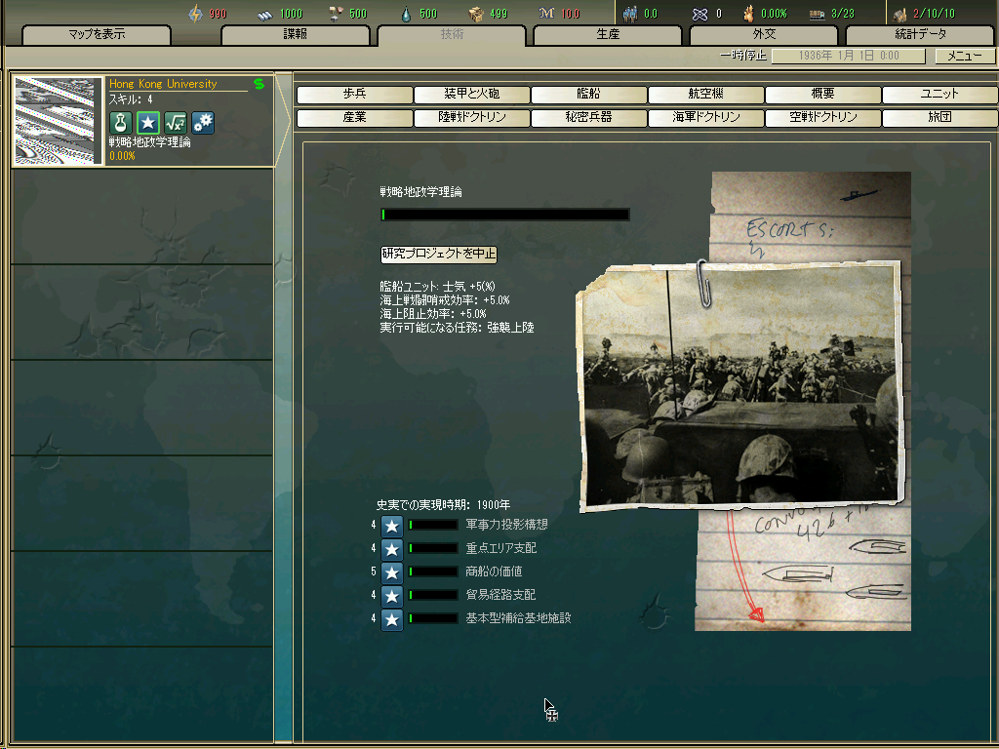999x749 pixels.
Task: Click the スキル: 4 text
Action: tap(131, 99)
